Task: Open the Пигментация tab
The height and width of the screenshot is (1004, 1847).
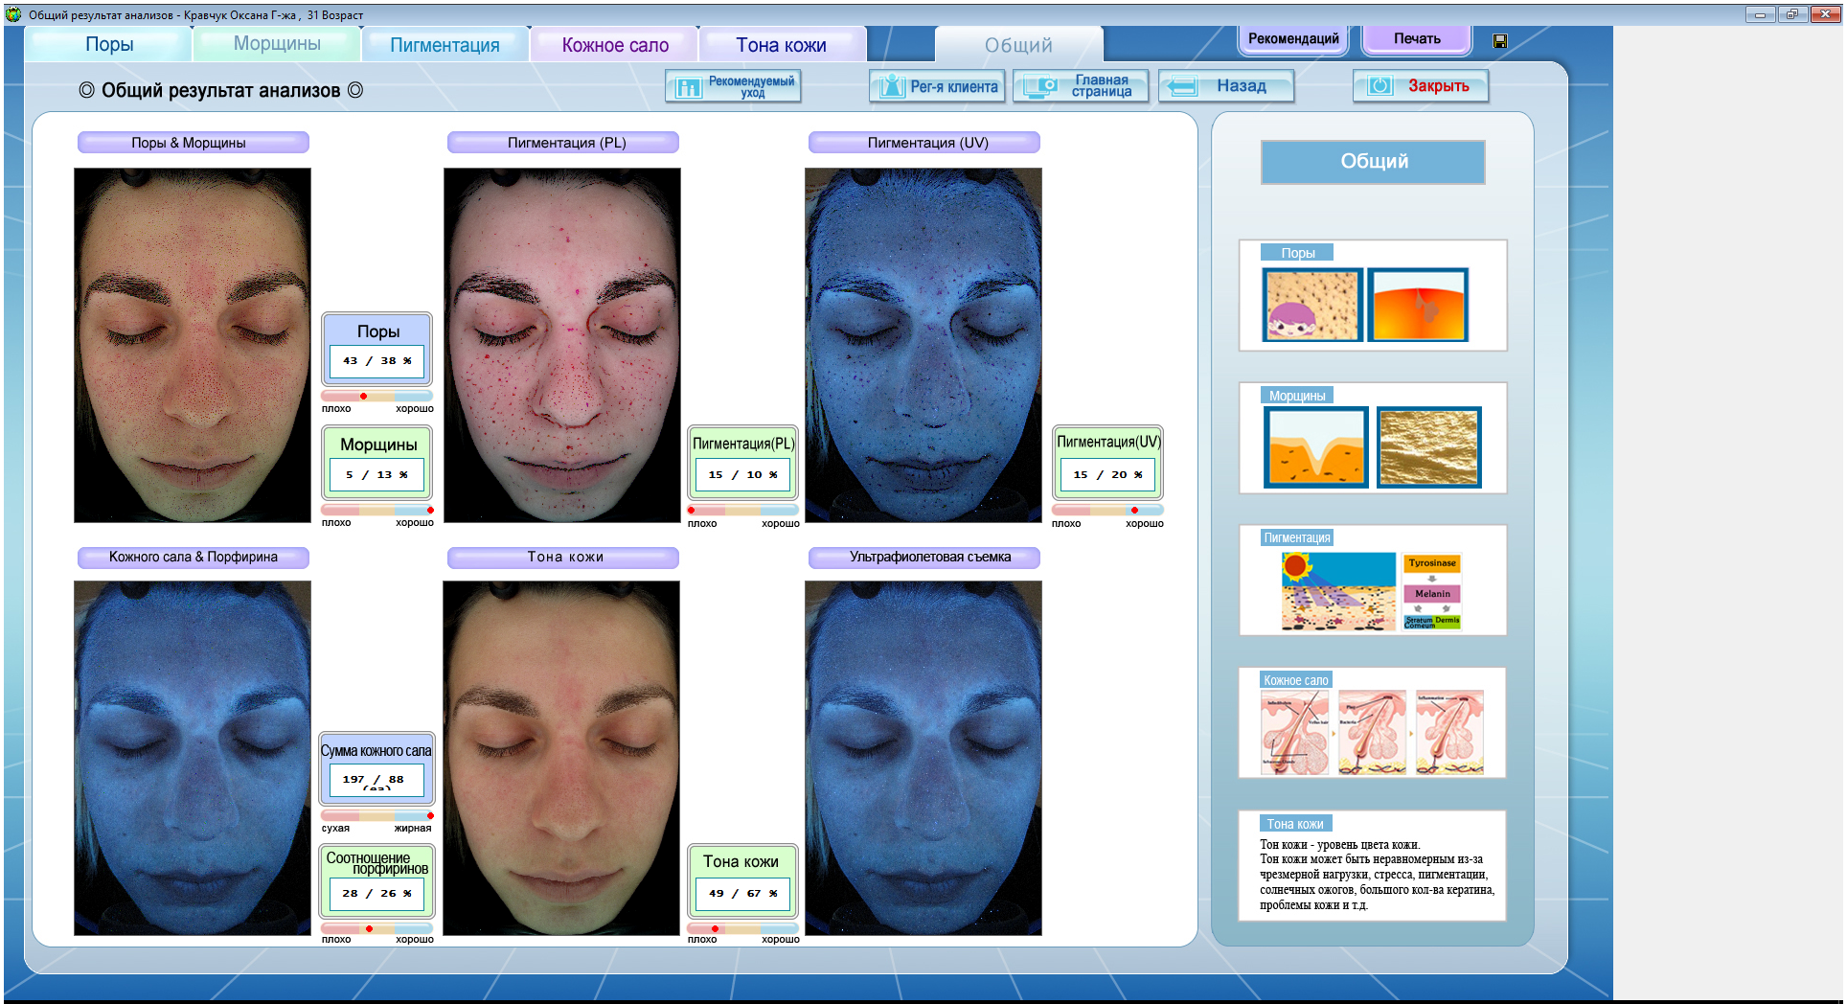Action: coord(445,45)
